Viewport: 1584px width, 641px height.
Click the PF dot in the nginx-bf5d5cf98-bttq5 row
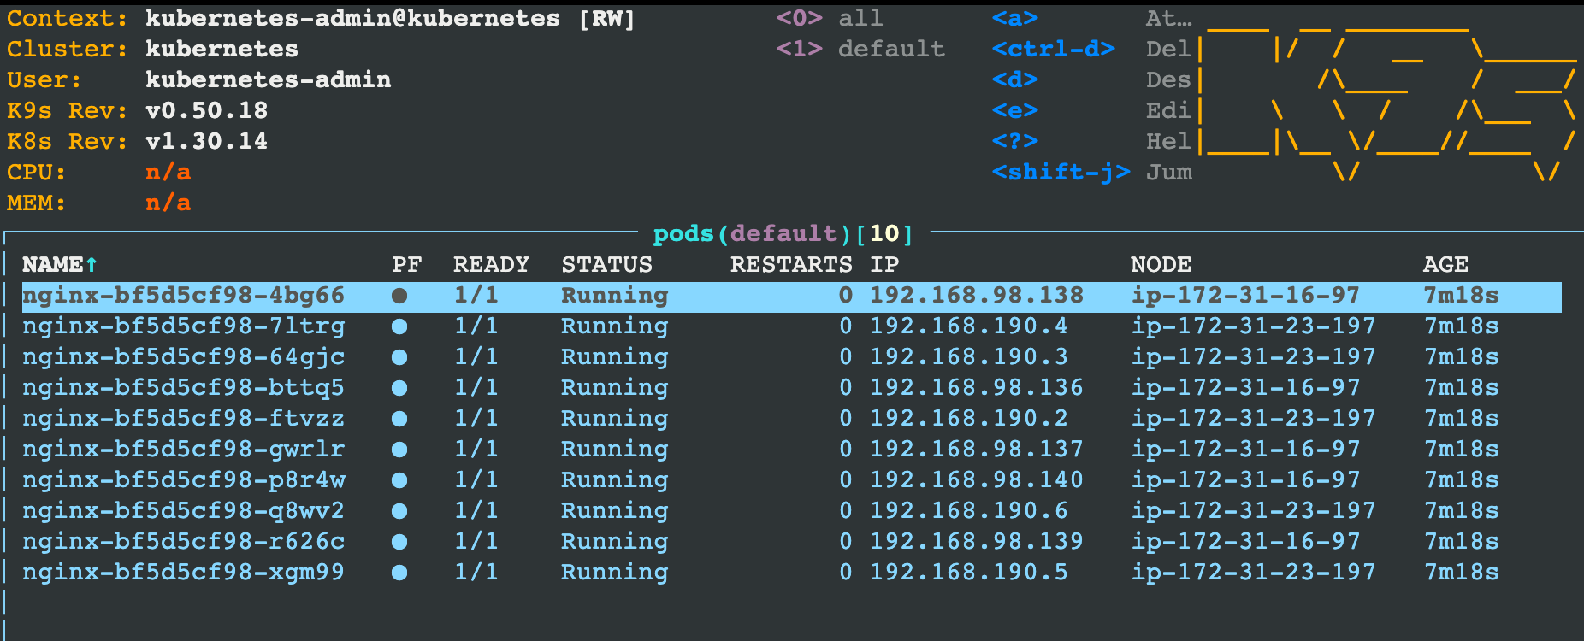pyautogui.click(x=399, y=388)
